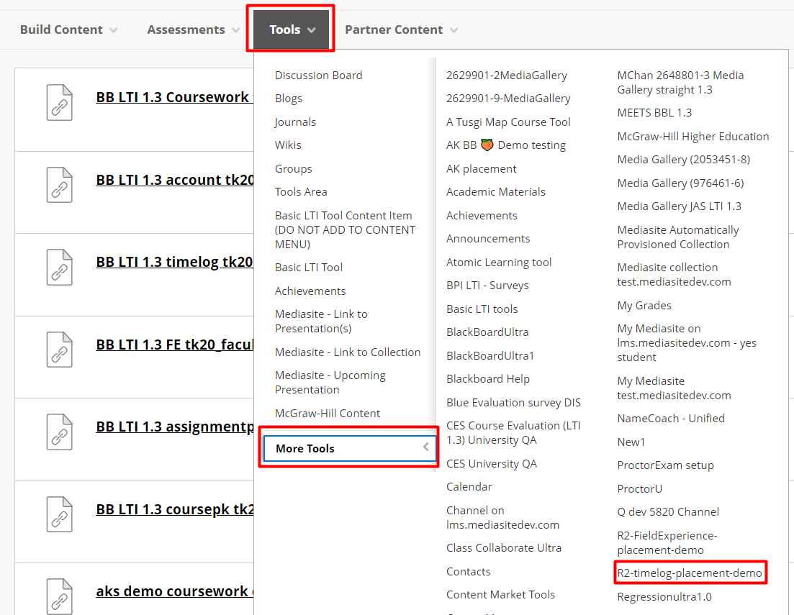Screen dimensions: 794x615
Task: Choose Basic LTI Tool menu entry
Action: click(x=309, y=268)
